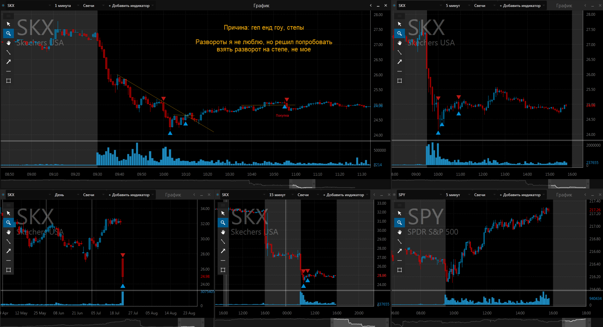Click '+ Добавить индикатор' in SKX 15-minute chart
Viewport: 603px width, 327px height.
tap(346, 195)
